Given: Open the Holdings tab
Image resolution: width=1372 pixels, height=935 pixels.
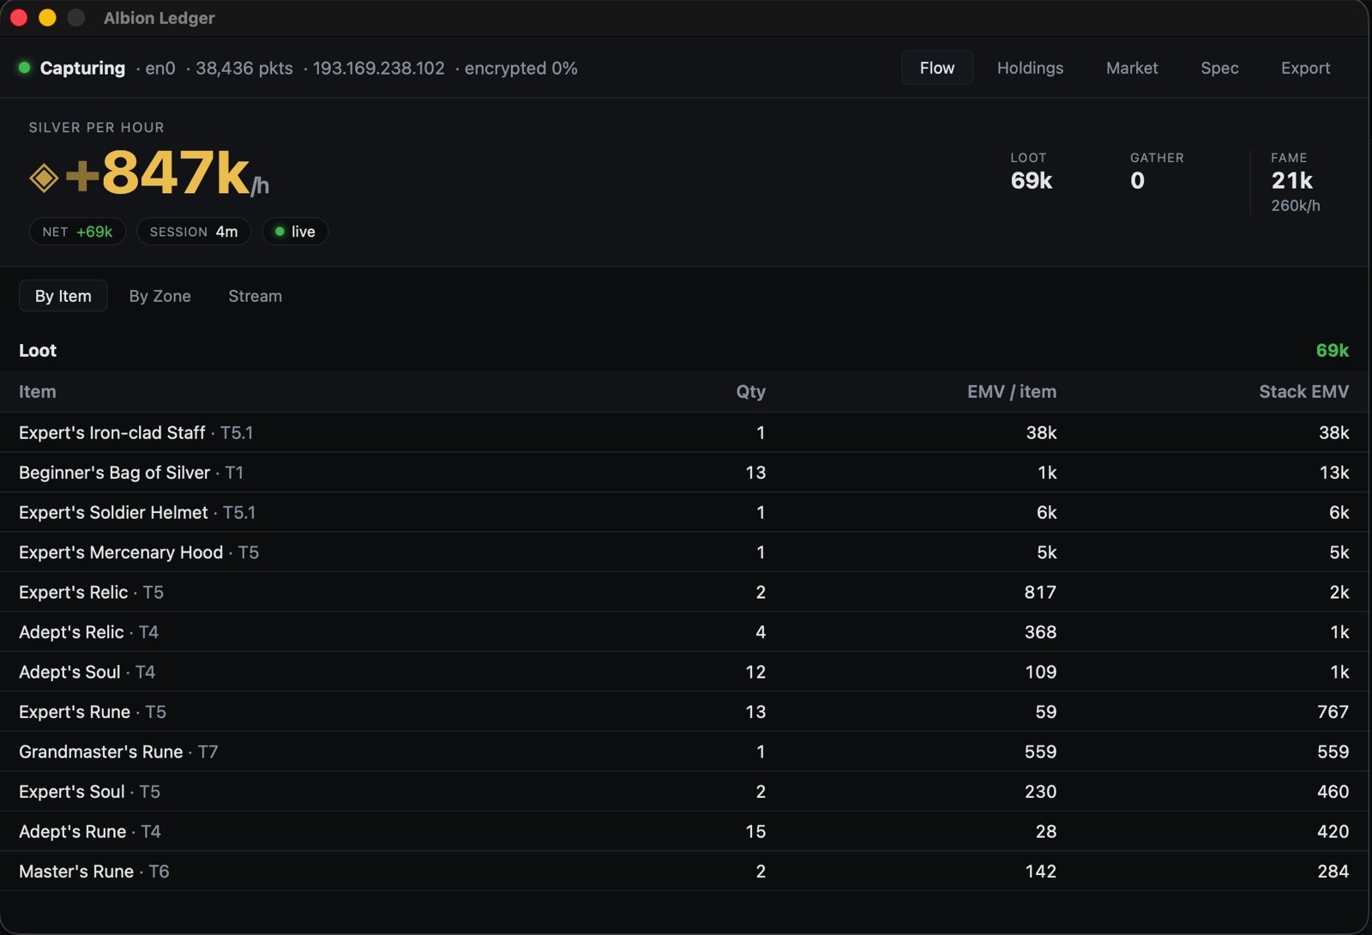Looking at the screenshot, I should (x=1030, y=68).
